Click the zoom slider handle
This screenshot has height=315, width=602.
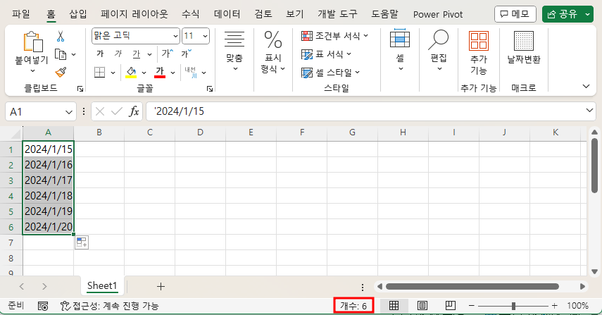pyautogui.click(x=513, y=306)
